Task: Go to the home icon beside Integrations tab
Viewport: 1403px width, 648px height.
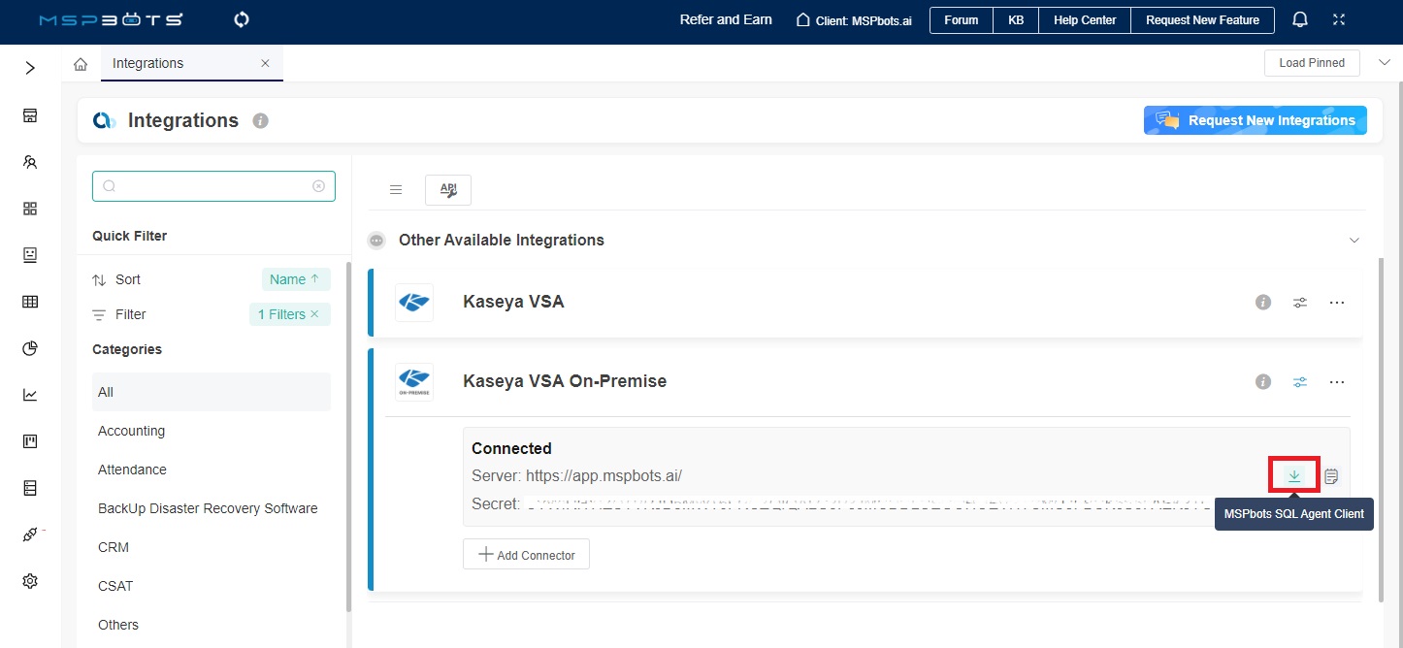Action: 81,64
